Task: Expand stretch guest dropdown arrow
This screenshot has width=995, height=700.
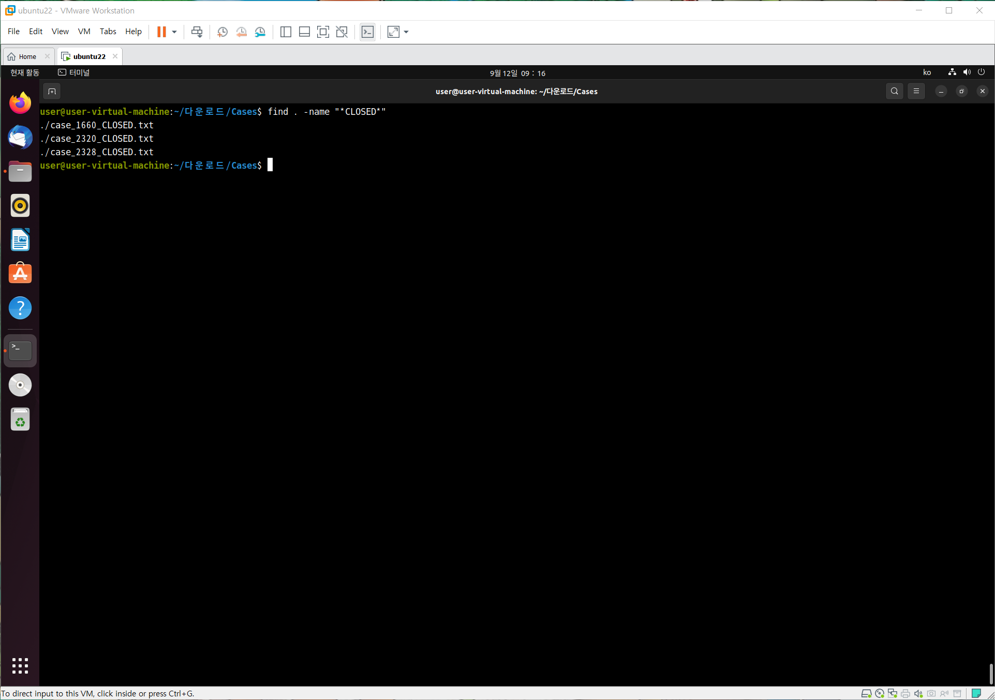Action: (406, 32)
